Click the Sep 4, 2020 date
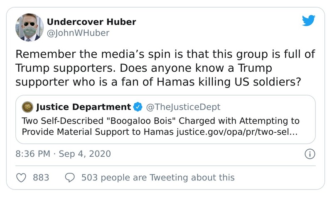The image size is (332, 197). [85, 154]
